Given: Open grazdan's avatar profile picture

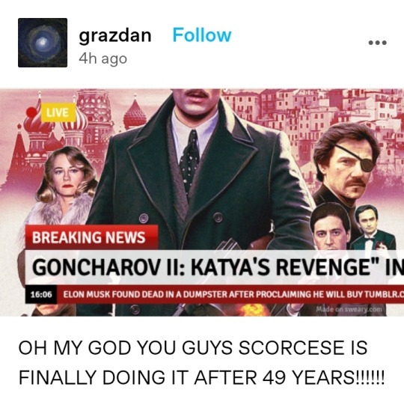Looking at the screenshot, I should tap(43, 43).
